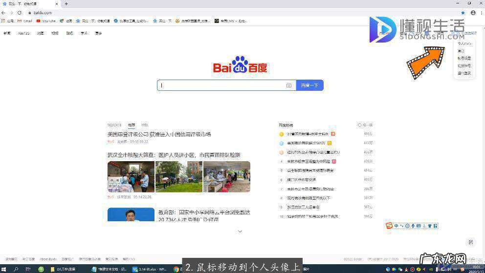Open 新闻 in the Baidu top navigation
The image size is (485, 273).
tap(7, 33)
